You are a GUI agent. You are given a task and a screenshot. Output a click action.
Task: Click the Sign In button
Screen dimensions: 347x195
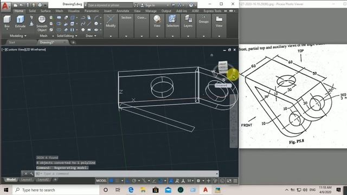(x=148, y=5)
